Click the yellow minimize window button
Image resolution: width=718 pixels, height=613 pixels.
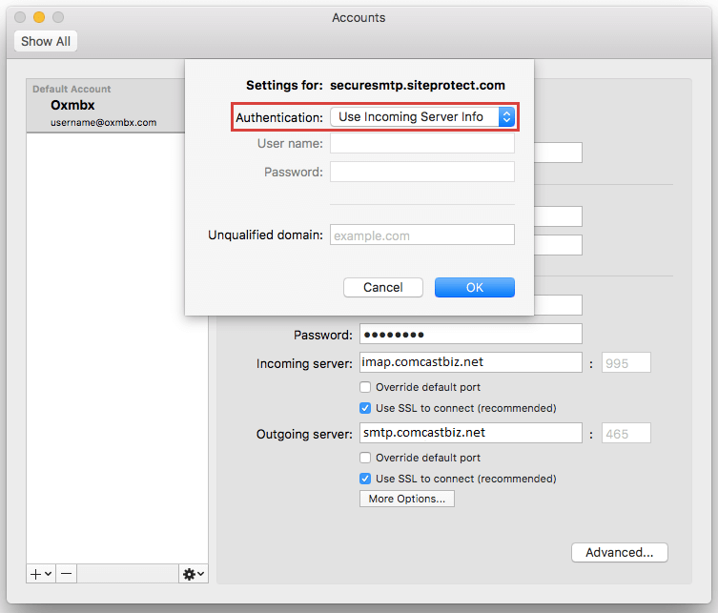(x=39, y=17)
